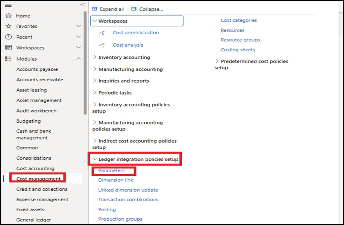This screenshot has width=344, height=225.
Task: Open the General ledger module
Action: pos(33,220)
